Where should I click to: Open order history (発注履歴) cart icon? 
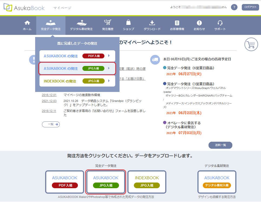108,23
